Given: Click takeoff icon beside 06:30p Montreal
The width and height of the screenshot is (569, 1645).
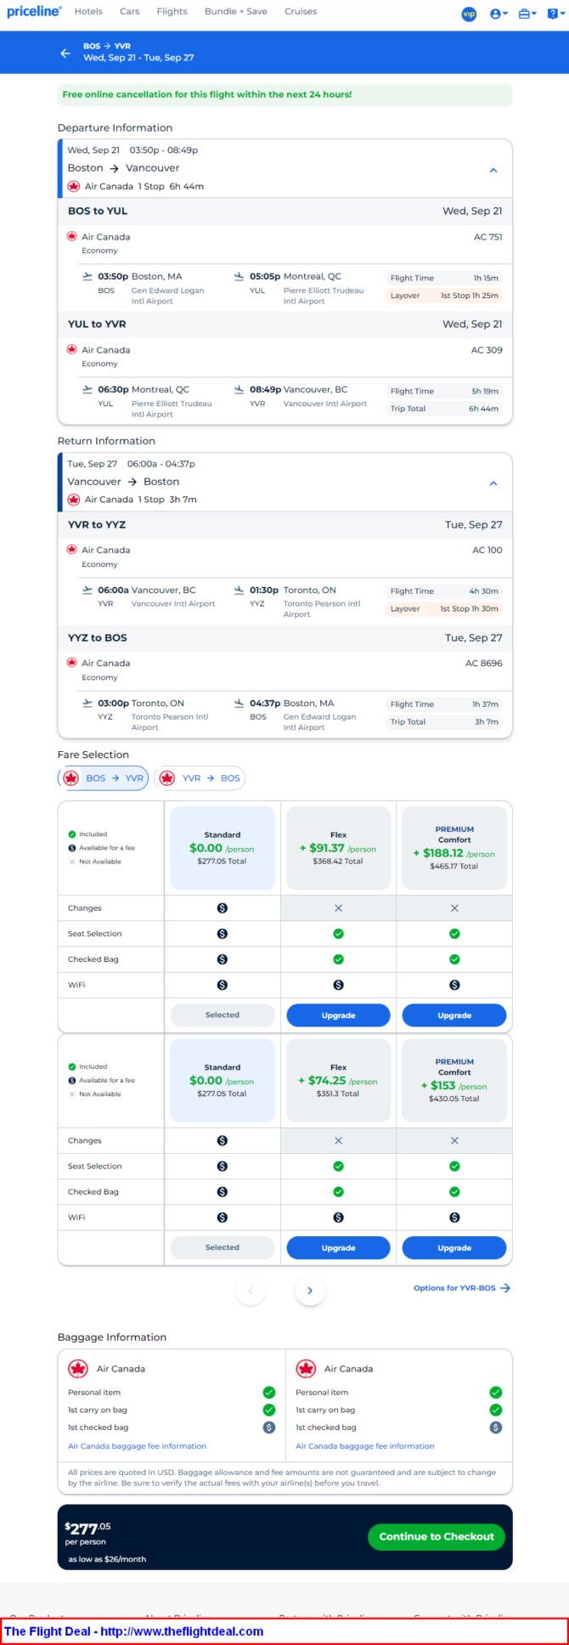Looking at the screenshot, I should (87, 389).
